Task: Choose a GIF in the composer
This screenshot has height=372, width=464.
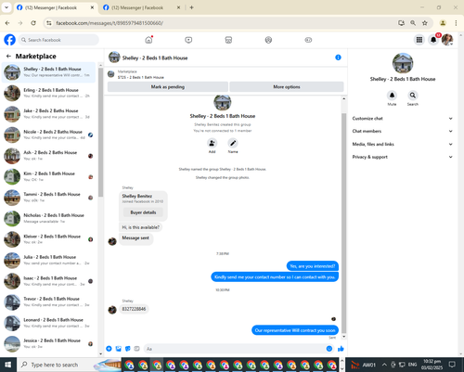Action: 136,349
